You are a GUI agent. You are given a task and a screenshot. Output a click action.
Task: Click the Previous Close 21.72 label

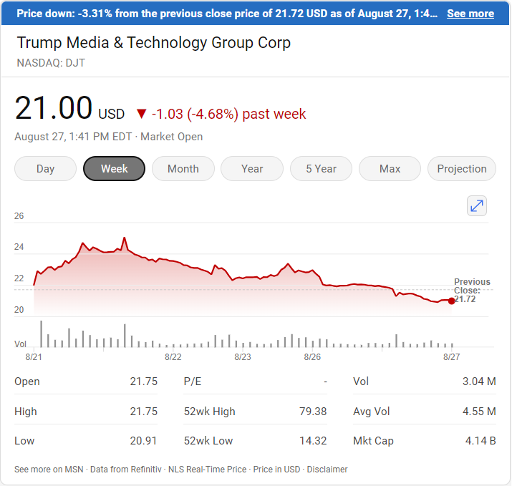pyautogui.click(x=472, y=290)
